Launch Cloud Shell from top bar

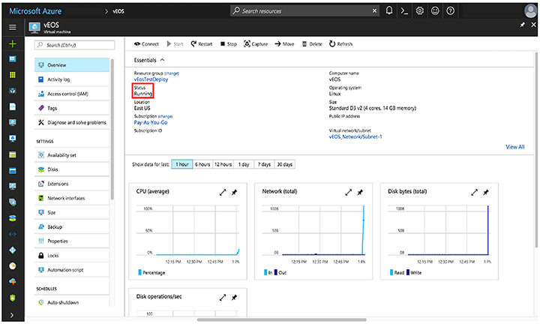click(x=404, y=11)
